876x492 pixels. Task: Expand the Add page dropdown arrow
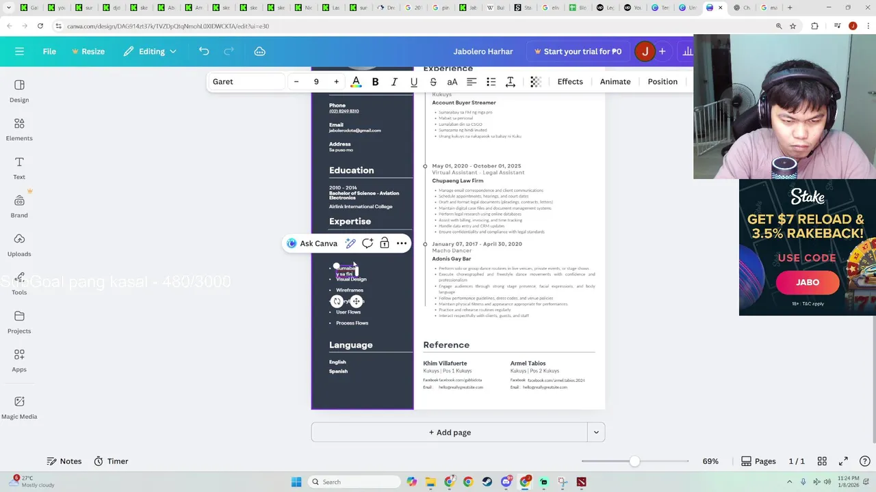pos(596,432)
